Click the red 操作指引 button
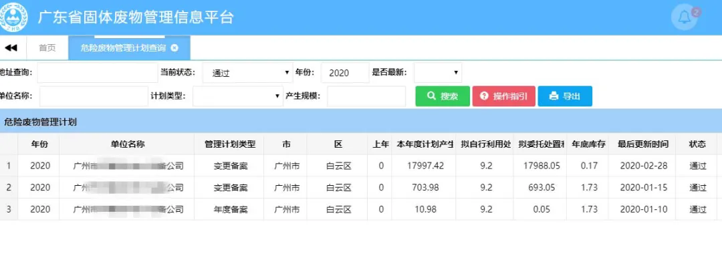Viewport: 722px width, 262px height. (x=504, y=96)
